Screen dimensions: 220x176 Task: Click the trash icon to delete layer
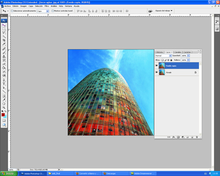[197, 137]
